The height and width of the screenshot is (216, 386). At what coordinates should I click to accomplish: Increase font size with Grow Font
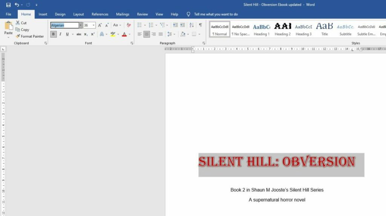pyautogui.click(x=100, y=25)
